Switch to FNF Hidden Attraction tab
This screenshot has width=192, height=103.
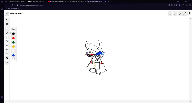(57, 2)
